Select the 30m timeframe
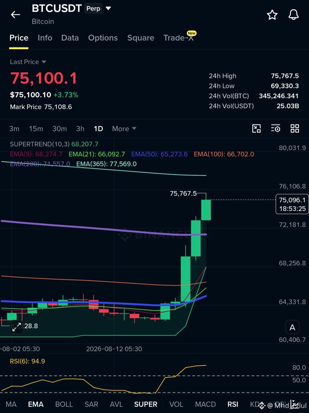Image resolution: width=309 pixels, height=413 pixels. pyautogui.click(x=60, y=129)
